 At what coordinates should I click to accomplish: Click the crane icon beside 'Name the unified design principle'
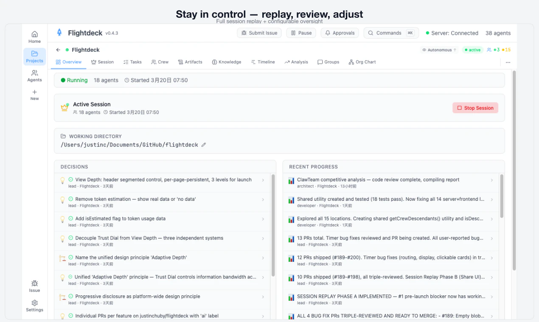click(62, 258)
